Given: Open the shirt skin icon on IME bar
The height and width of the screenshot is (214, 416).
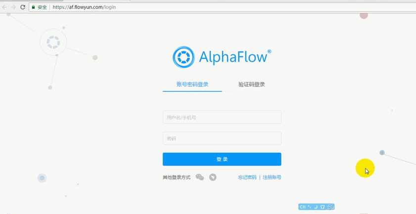Looking at the screenshot, I should pos(323,207).
